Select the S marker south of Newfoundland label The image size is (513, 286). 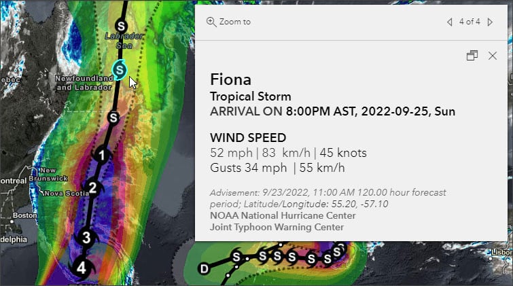(x=114, y=117)
